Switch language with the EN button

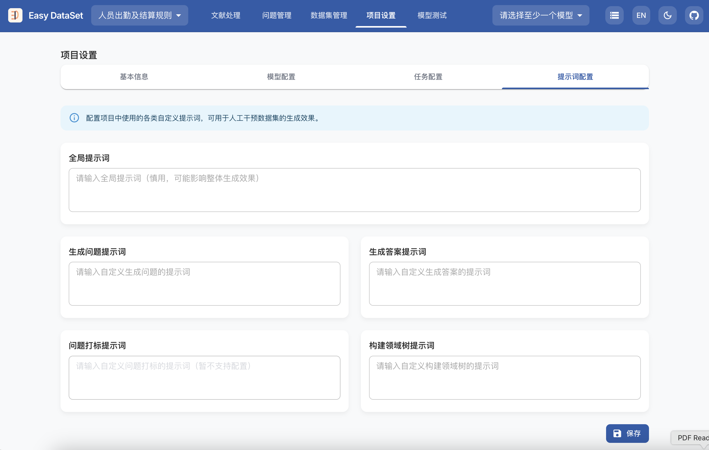coord(641,15)
